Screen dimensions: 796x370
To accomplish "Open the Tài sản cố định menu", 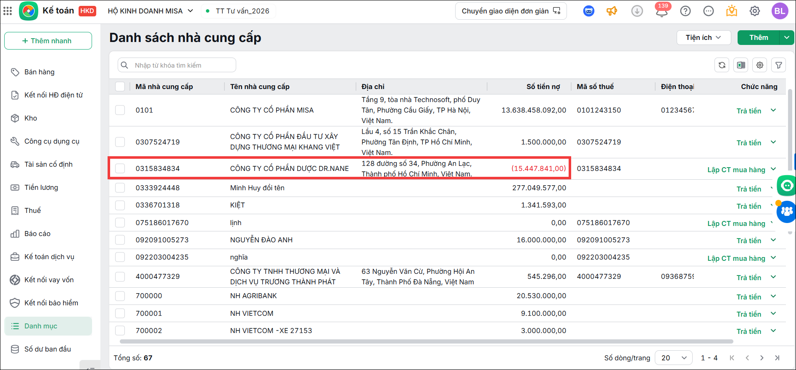I will (x=48, y=164).
